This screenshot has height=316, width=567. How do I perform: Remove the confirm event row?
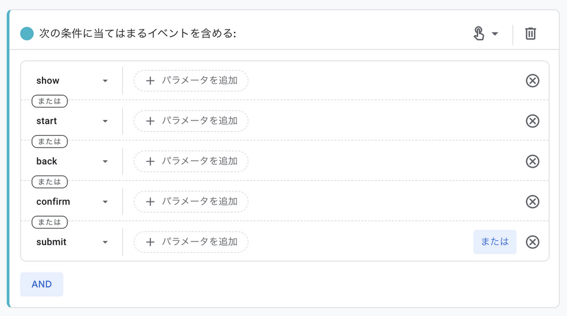click(x=532, y=201)
